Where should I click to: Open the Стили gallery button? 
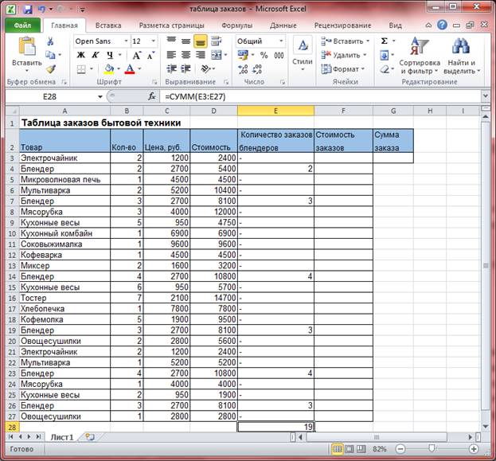click(x=303, y=54)
